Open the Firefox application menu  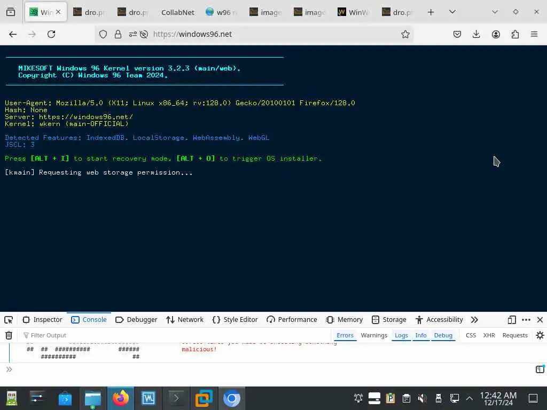pos(534,34)
